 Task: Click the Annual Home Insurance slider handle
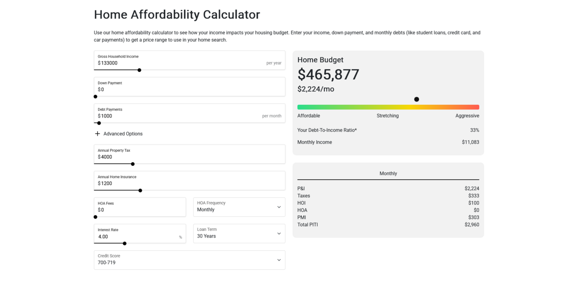coord(140,191)
